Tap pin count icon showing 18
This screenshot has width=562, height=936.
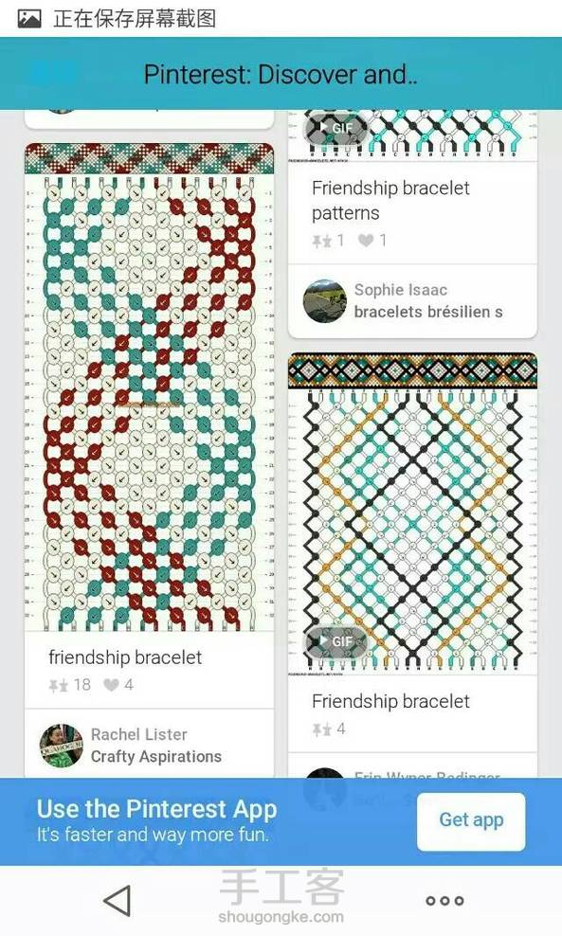(x=58, y=685)
